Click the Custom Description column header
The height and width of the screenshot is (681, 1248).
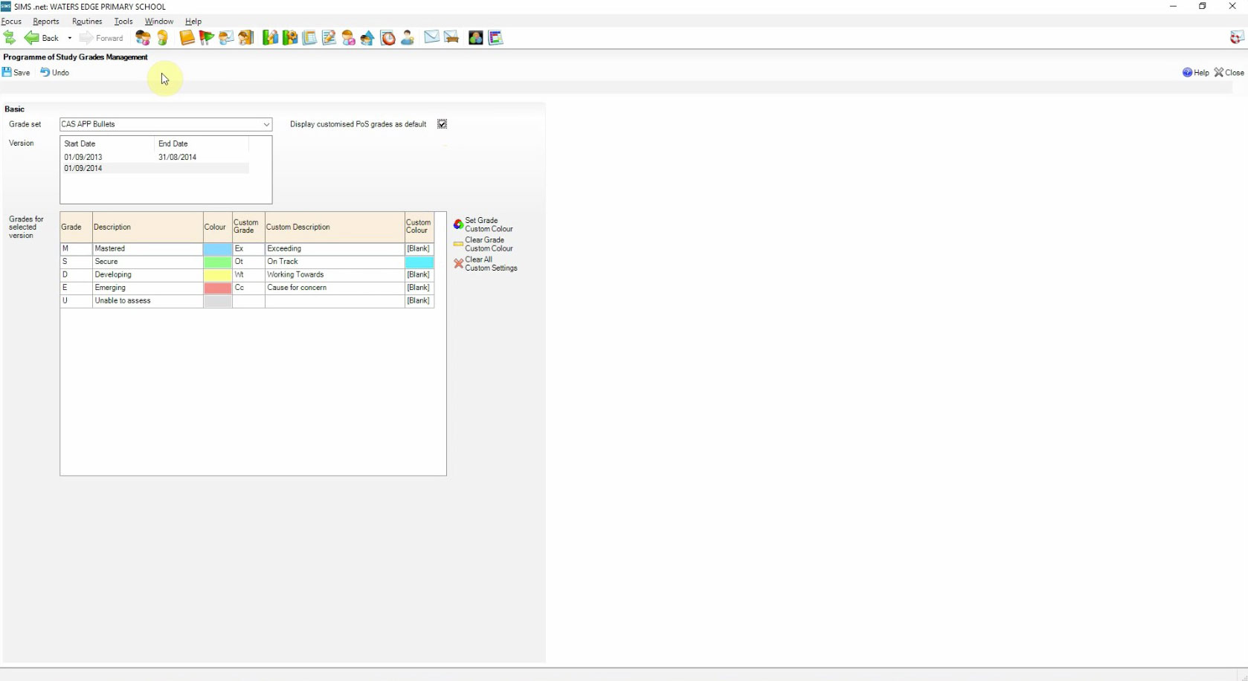coord(335,227)
